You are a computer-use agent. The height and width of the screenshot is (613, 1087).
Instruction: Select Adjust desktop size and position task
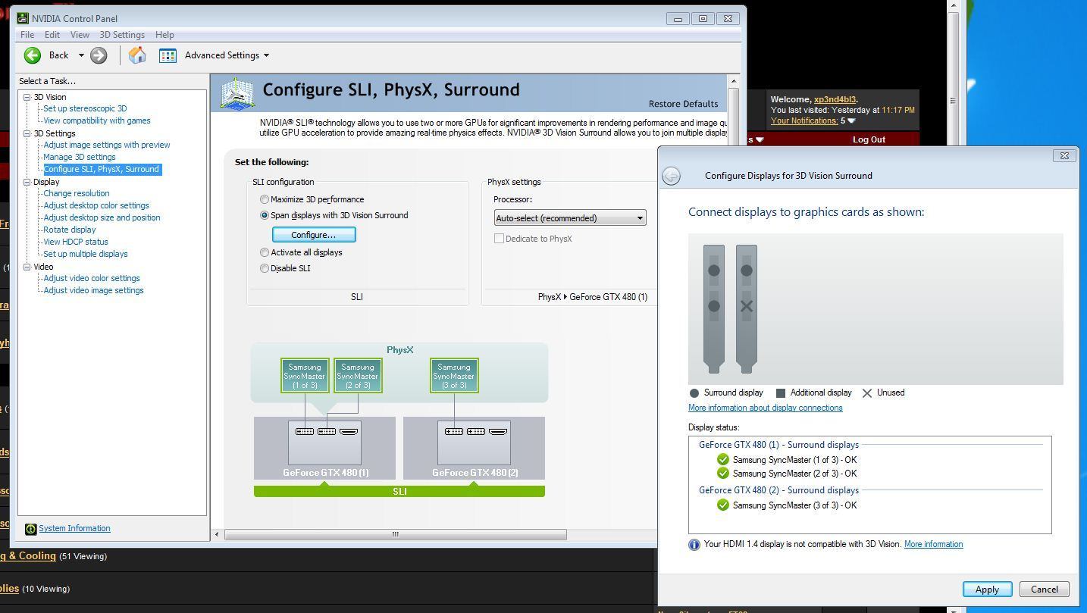102,217
